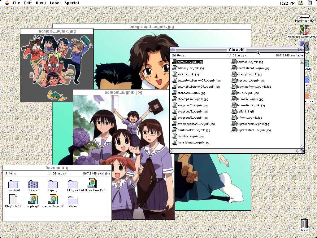Select the Muzyka folder icon
Screen dimensions: 317x238
pyautogui.click(x=72, y=184)
